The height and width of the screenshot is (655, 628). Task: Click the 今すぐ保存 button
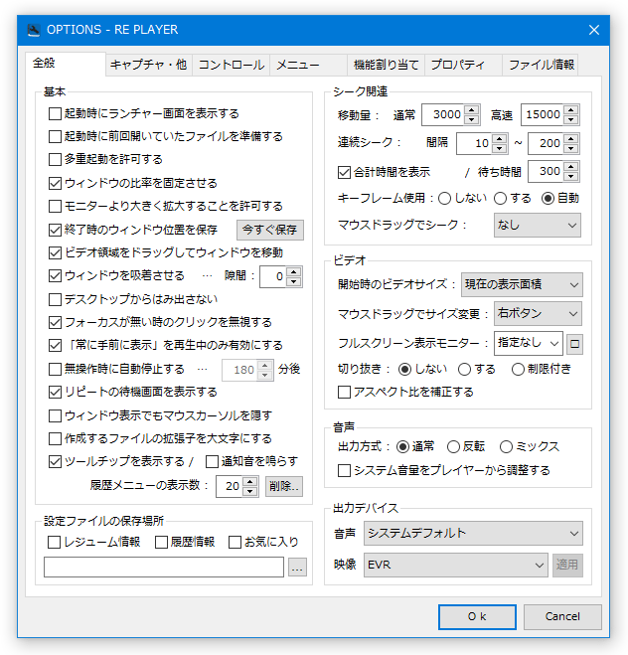pos(270,230)
